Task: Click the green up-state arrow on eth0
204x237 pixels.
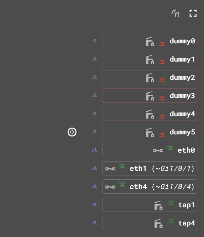Action: [170, 148]
